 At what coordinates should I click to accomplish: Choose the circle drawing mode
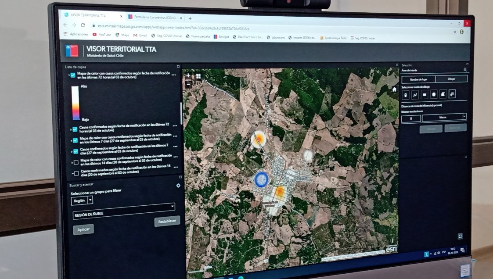(x=434, y=94)
